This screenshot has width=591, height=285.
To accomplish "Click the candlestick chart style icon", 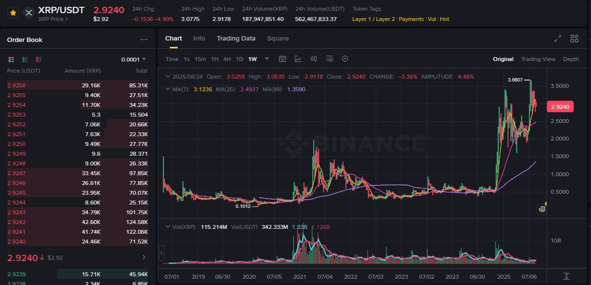I will (314, 59).
